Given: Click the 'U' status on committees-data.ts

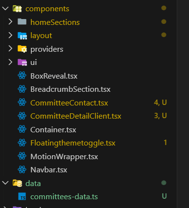Looking at the screenshot, I should tap(164, 196).
